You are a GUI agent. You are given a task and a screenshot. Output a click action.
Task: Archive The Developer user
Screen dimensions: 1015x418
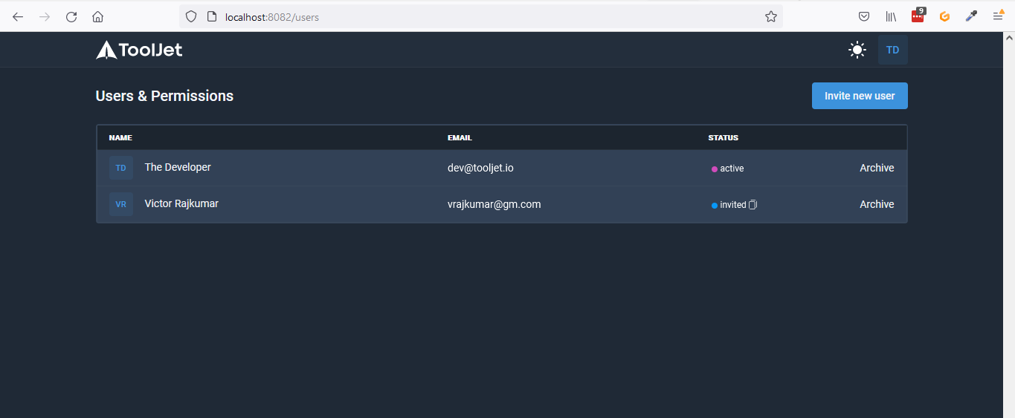877,168
